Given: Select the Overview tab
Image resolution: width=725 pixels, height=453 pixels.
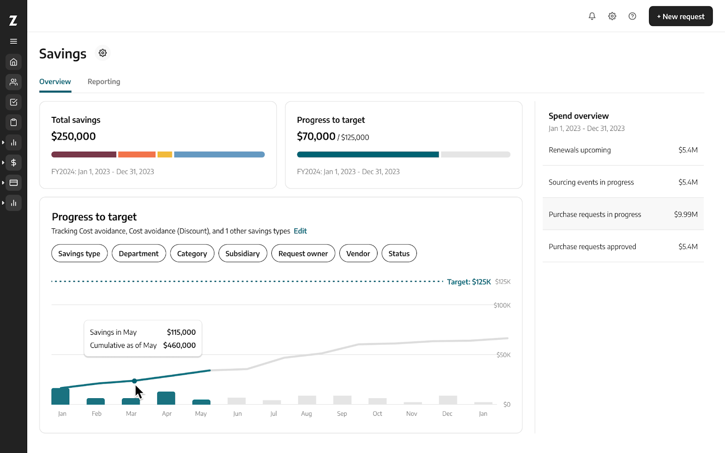Looking at the screenshot, I should point(55,82).
